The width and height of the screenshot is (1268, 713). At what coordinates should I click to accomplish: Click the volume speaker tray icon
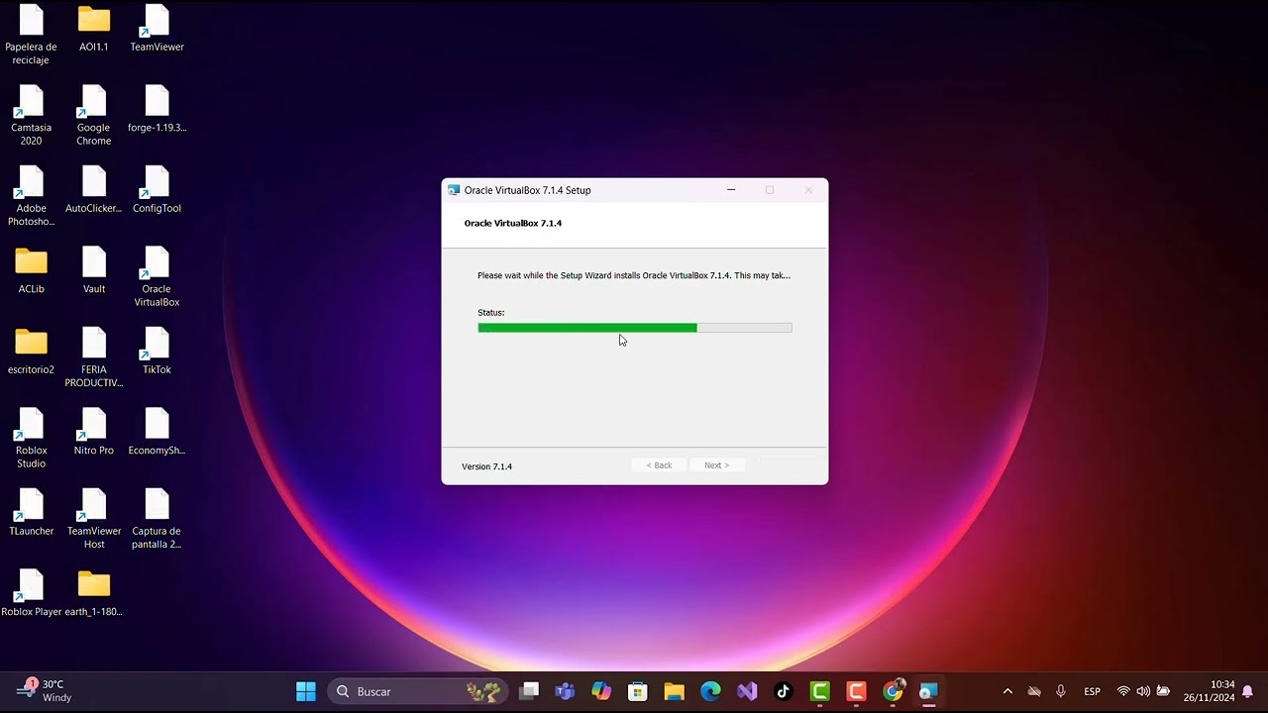tap(1143, 691)
